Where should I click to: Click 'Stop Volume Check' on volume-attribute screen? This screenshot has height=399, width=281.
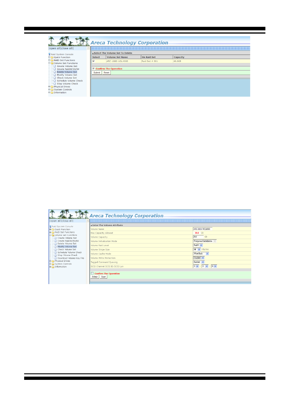pos(67,255)
